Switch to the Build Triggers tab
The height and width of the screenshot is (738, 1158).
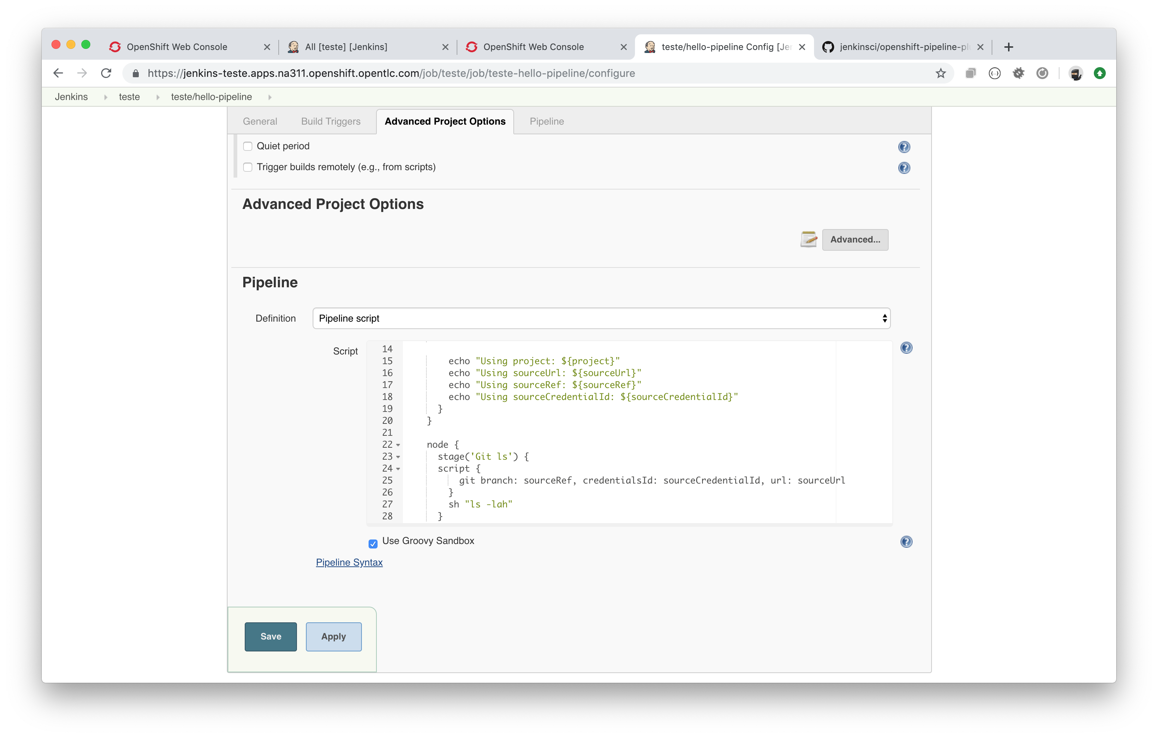coord(331,121)
